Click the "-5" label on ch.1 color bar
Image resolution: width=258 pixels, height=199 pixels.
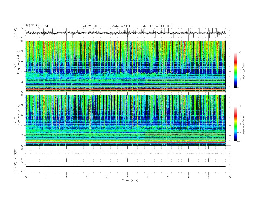pos(240,70)
